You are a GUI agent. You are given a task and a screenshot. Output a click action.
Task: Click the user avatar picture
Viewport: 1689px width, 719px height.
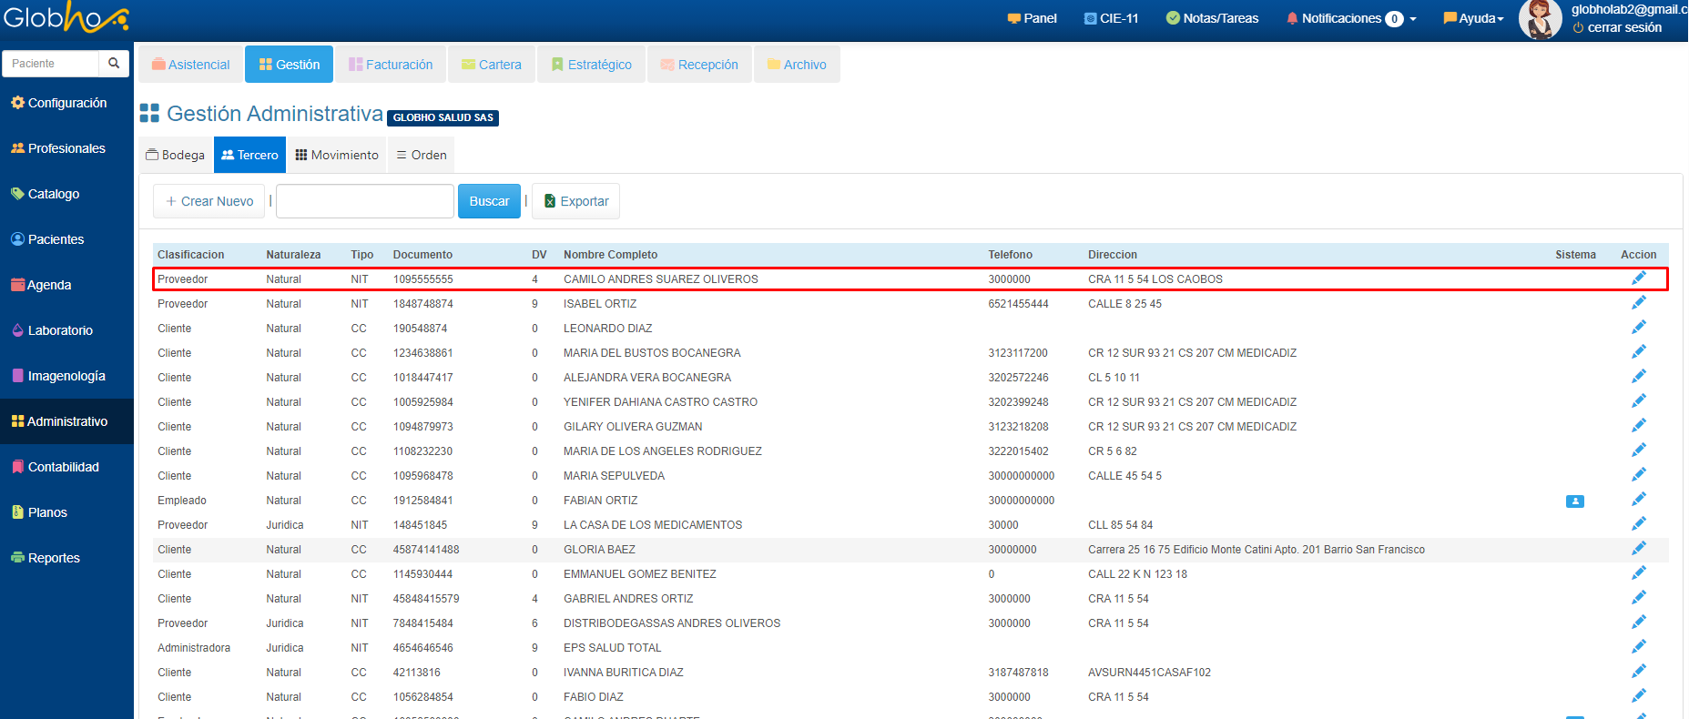pyautogui.click(x=1540, y=19)
